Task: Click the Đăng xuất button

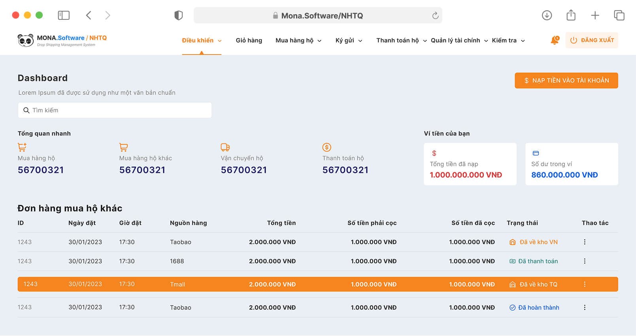Action: click(x=591, y=40)
